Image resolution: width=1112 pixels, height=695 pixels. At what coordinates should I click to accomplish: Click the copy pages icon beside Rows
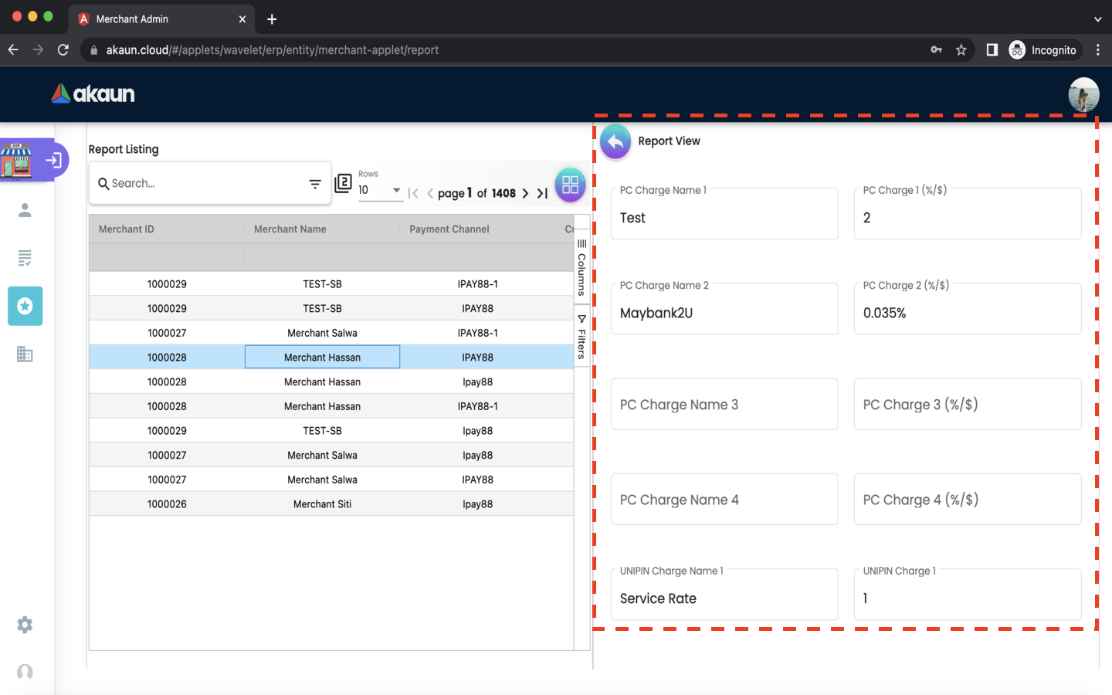coord(343,183)
